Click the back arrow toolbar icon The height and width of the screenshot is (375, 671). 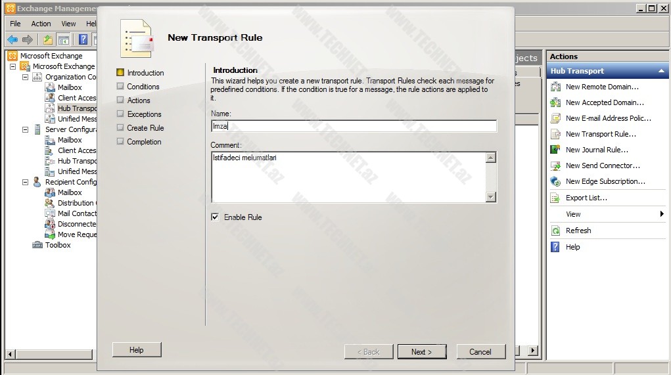click(12, 39)
